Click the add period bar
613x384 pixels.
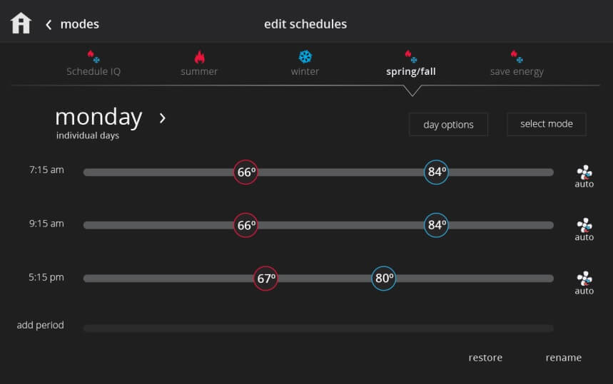click(318, 328)
